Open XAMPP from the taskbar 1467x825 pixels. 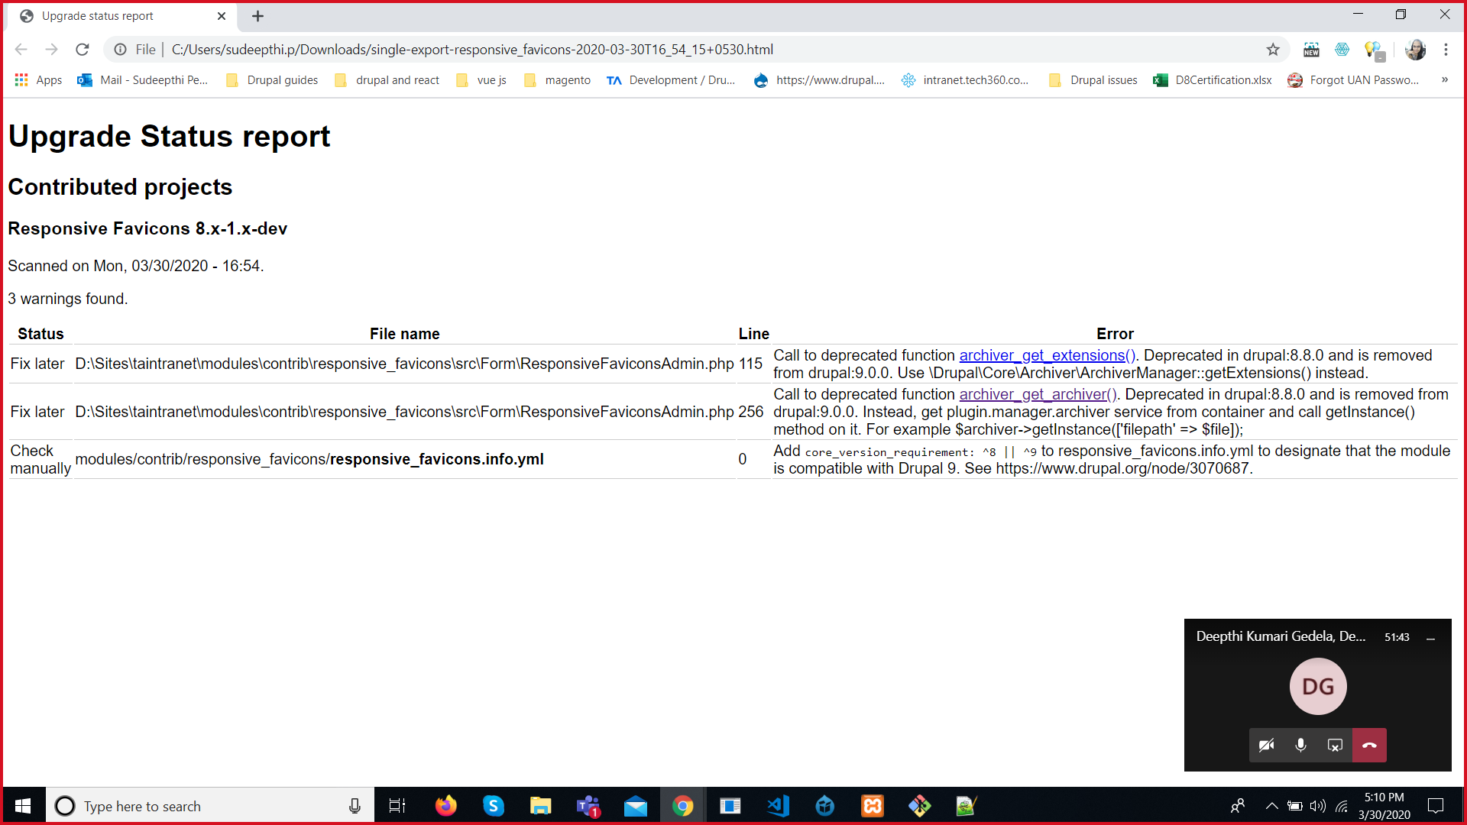[x=873, y=806]
